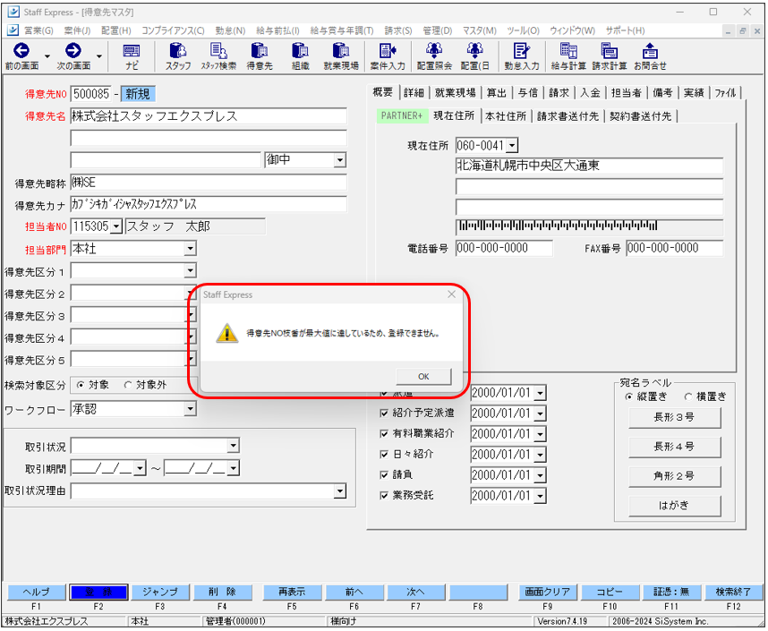Viewport: 768px width, 631px height.
Task: Open スタッフ検索 toolbar icon
Action: click(x=218, y=55)
